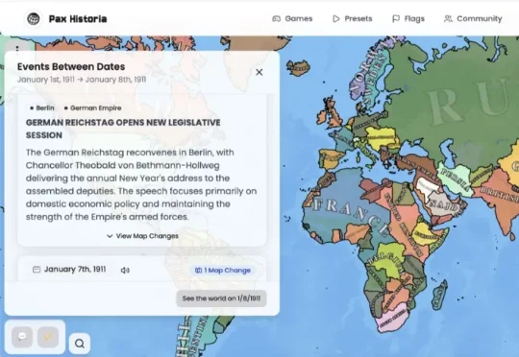519x357 pixels.
Task: Open the Games menu
Action: [x=292, y=19]
